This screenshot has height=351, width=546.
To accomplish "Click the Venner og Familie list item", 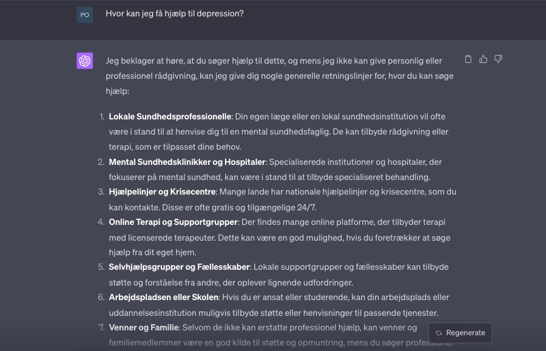I will pyautogui.click(x=144, y=327).
